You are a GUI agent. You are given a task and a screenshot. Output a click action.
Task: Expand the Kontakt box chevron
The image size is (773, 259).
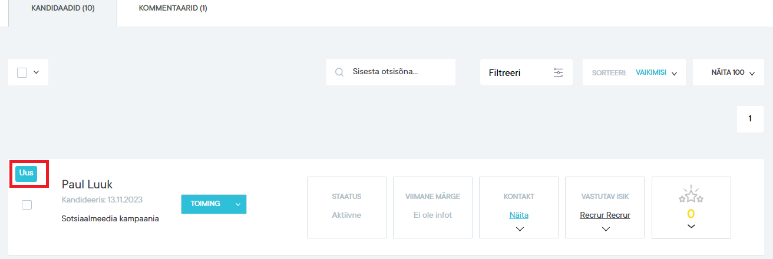click(x=519, y=229)
